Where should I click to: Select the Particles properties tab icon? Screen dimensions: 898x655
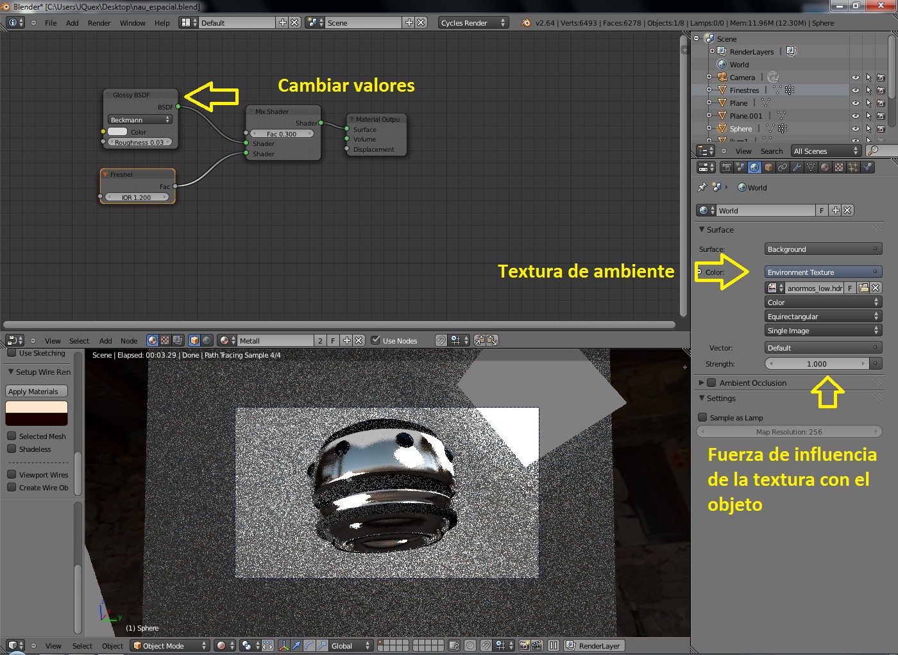853,167
